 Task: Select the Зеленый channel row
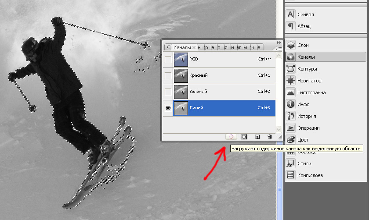coord(220,92)
